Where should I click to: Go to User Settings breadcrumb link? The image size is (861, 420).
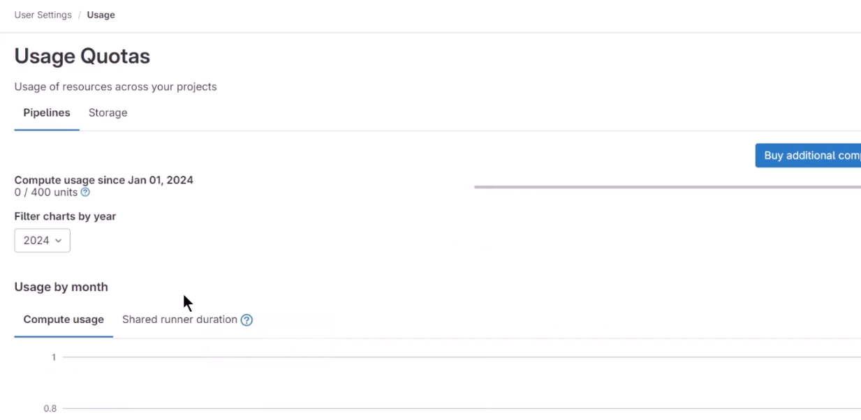(43, 15)
